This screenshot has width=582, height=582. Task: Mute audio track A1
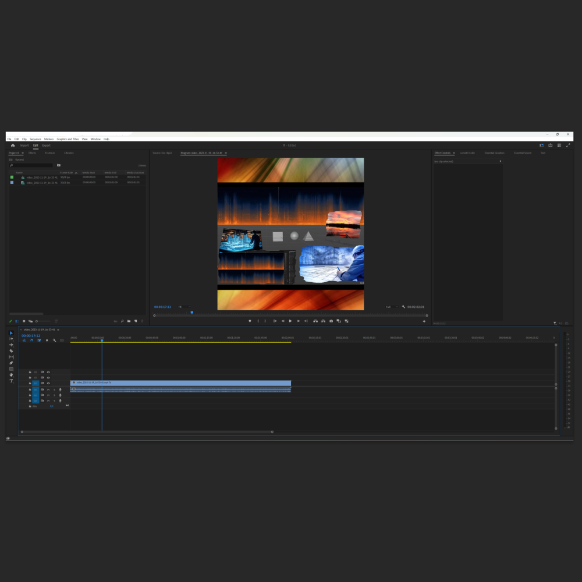[x=48, y=390]
